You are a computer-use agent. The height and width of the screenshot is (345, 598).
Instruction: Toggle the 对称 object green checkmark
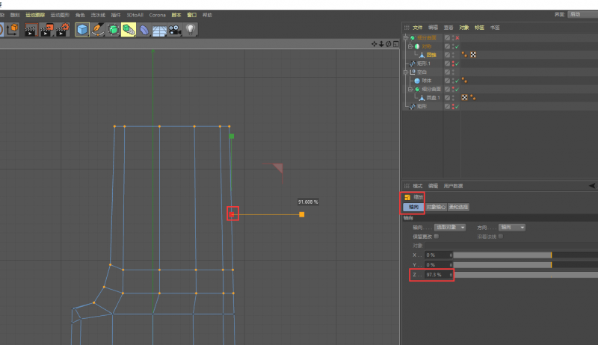[x=457, y=46]
